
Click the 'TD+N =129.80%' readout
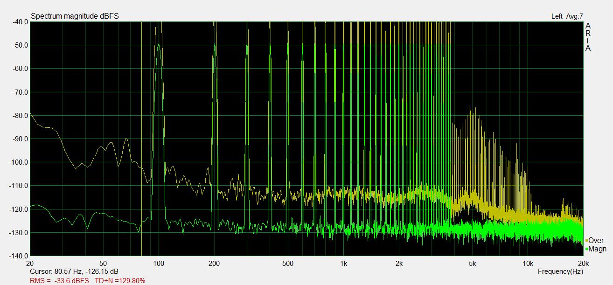120,281
